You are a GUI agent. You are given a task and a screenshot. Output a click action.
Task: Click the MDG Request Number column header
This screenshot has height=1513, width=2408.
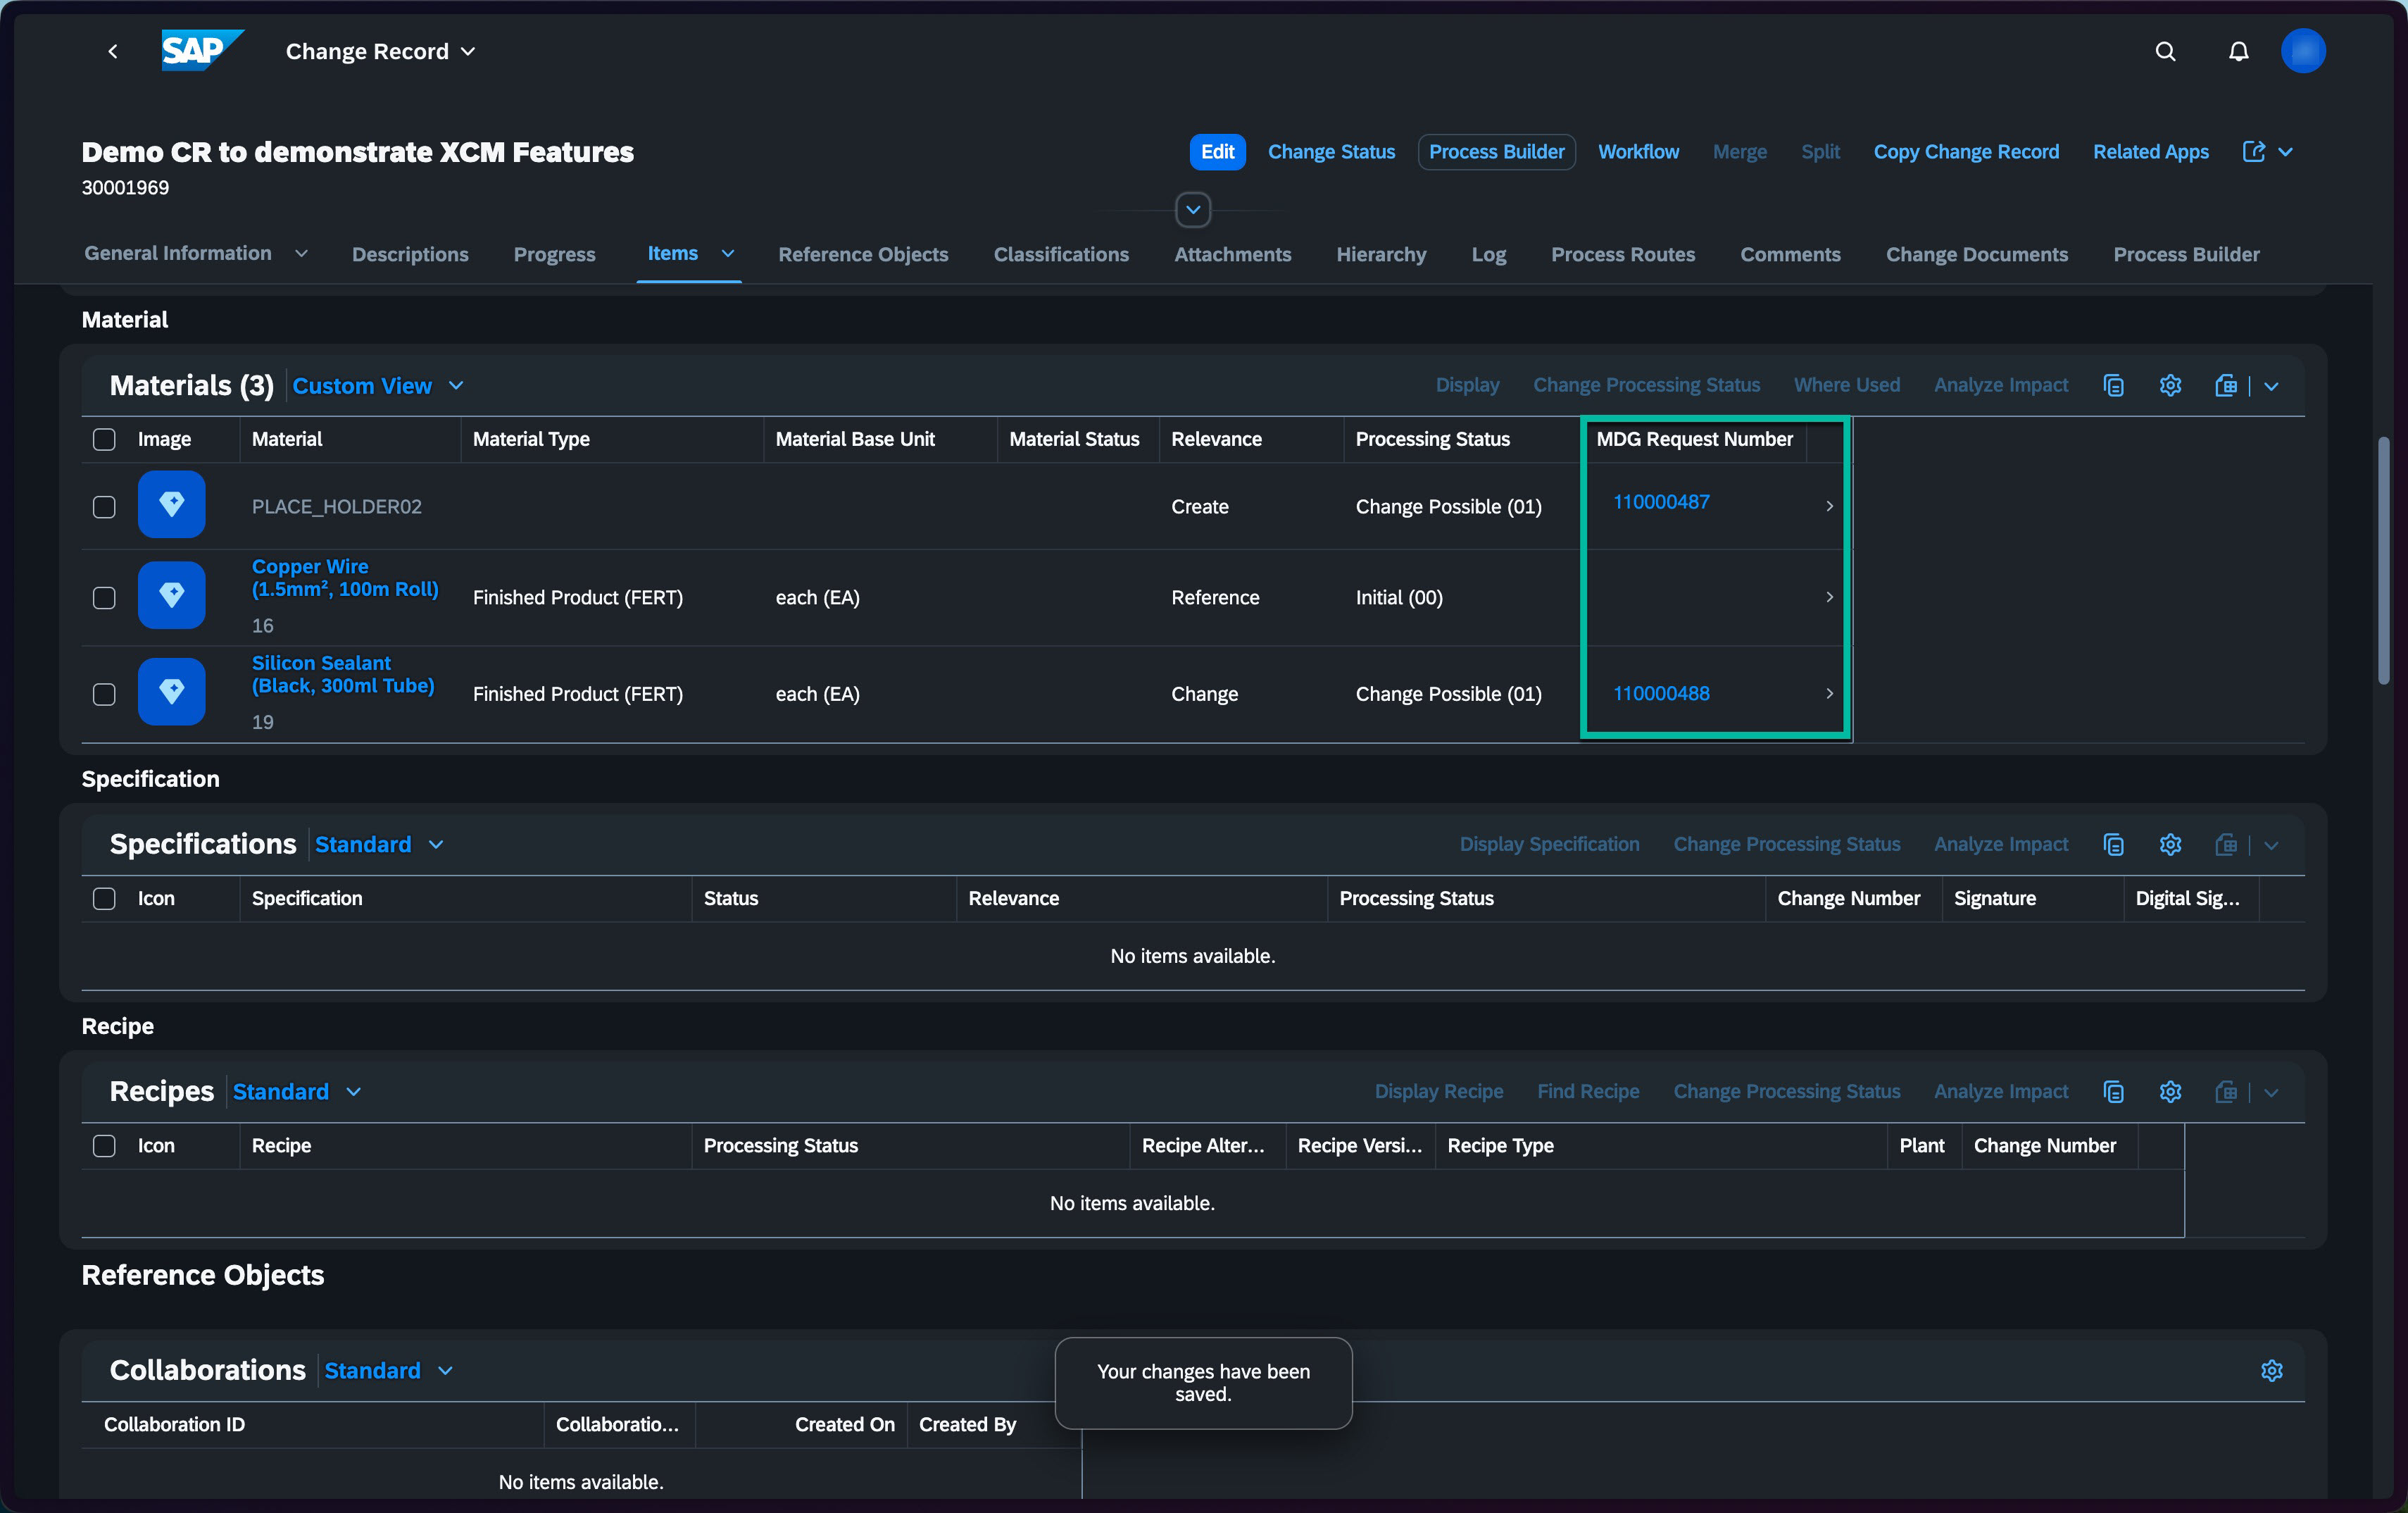coord(1694,440)
